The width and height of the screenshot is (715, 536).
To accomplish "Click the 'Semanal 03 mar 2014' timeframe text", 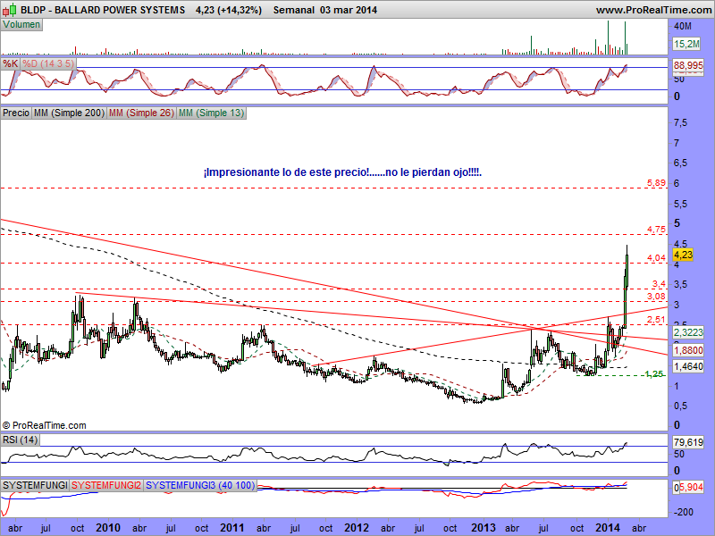I will point(325,10).
